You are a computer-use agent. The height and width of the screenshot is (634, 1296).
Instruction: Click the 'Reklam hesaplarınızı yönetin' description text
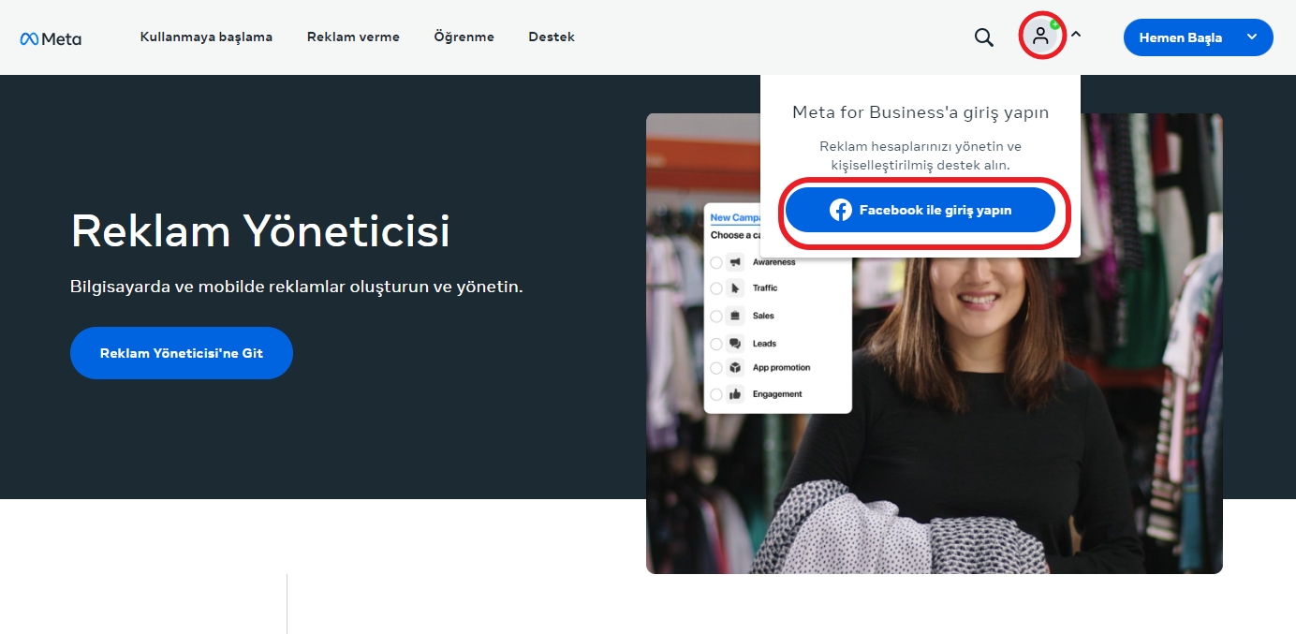pos(920,155)
